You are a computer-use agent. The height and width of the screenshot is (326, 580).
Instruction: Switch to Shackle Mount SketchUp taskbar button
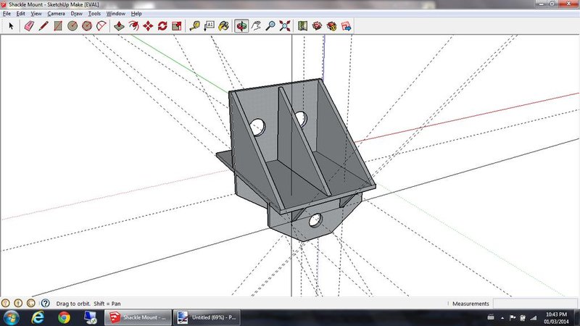tap(138, 317)
